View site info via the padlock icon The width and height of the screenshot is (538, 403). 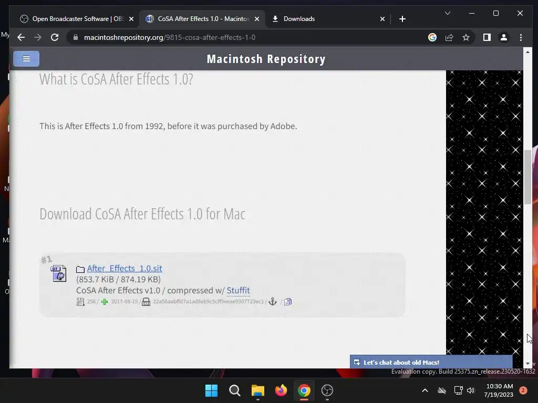click(x=76, y=37)
